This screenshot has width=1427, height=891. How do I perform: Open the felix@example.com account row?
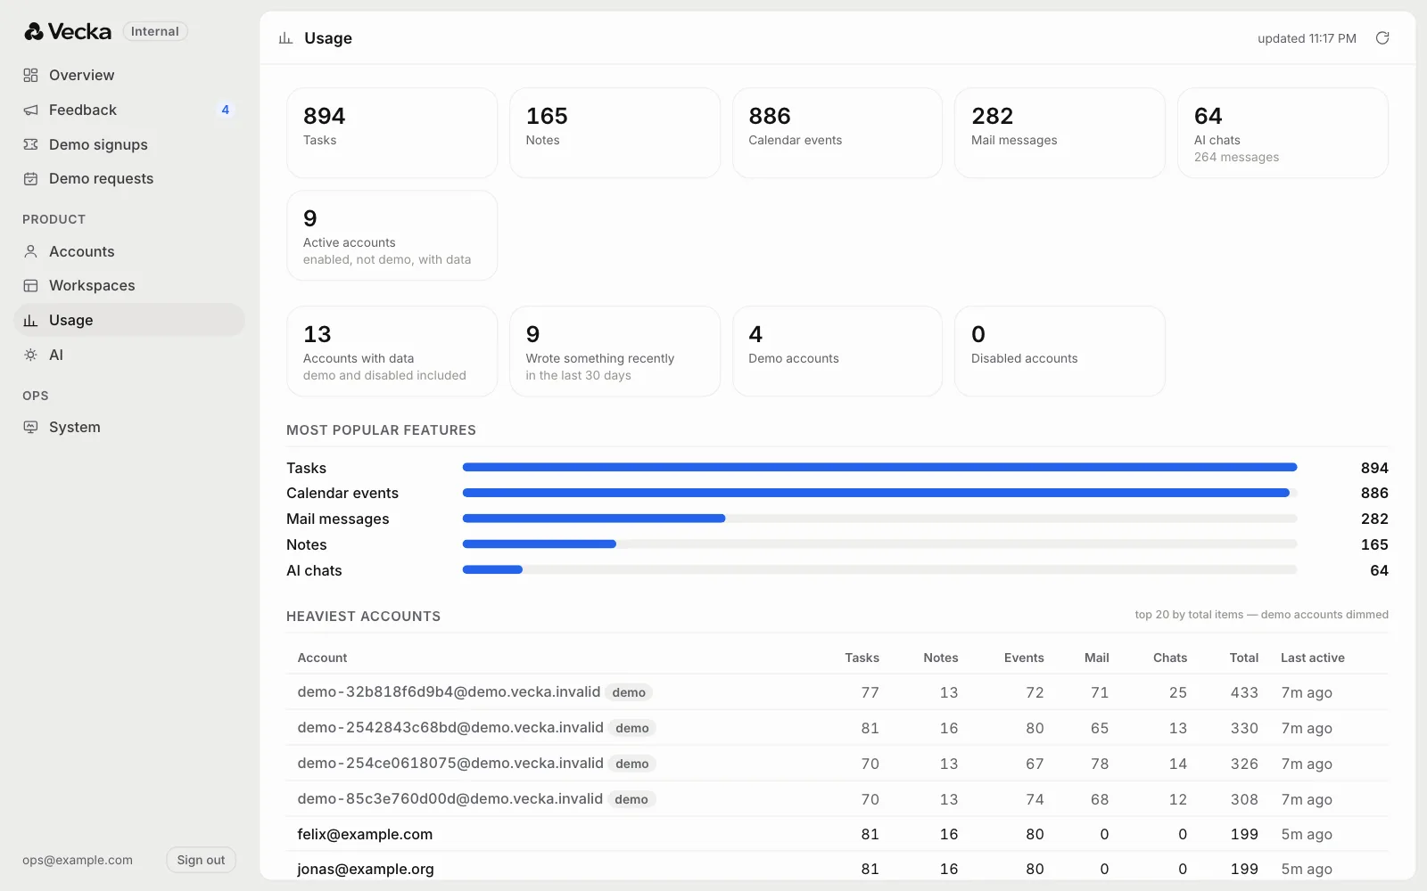[x=837, y=834]
